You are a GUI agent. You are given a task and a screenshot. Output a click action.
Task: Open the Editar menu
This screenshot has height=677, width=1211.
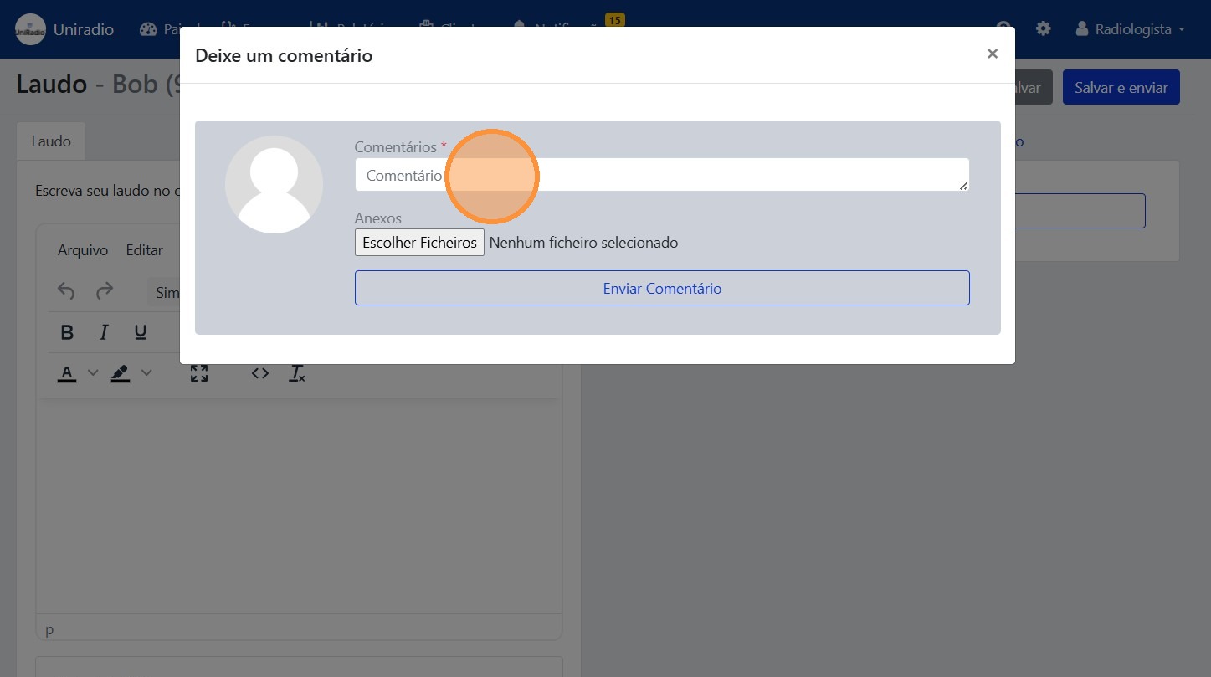click(144, 250)
